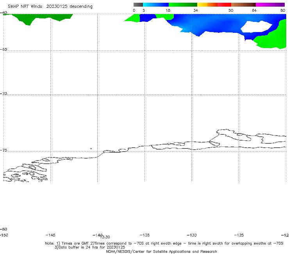This screenshot has height=254, width=289.
Task: Click the '-130' longitude label
Action: [x=192, y=235]
